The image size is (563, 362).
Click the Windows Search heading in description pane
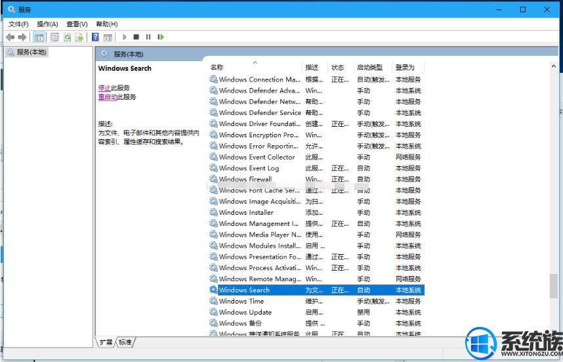click(125, 68)
